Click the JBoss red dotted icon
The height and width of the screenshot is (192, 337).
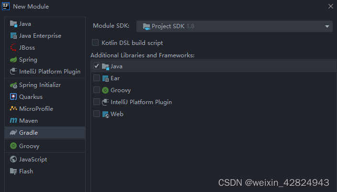tap(13, 48)
